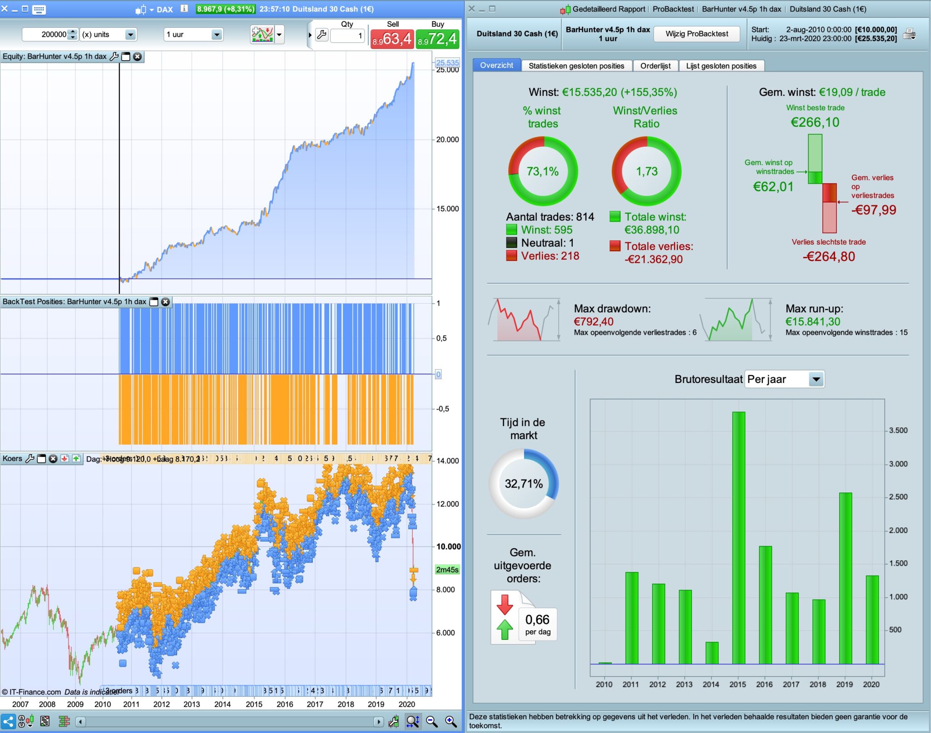Open Equity panel wrench settings
Viewport: 931px width, 733px height.
pos(114,56)
